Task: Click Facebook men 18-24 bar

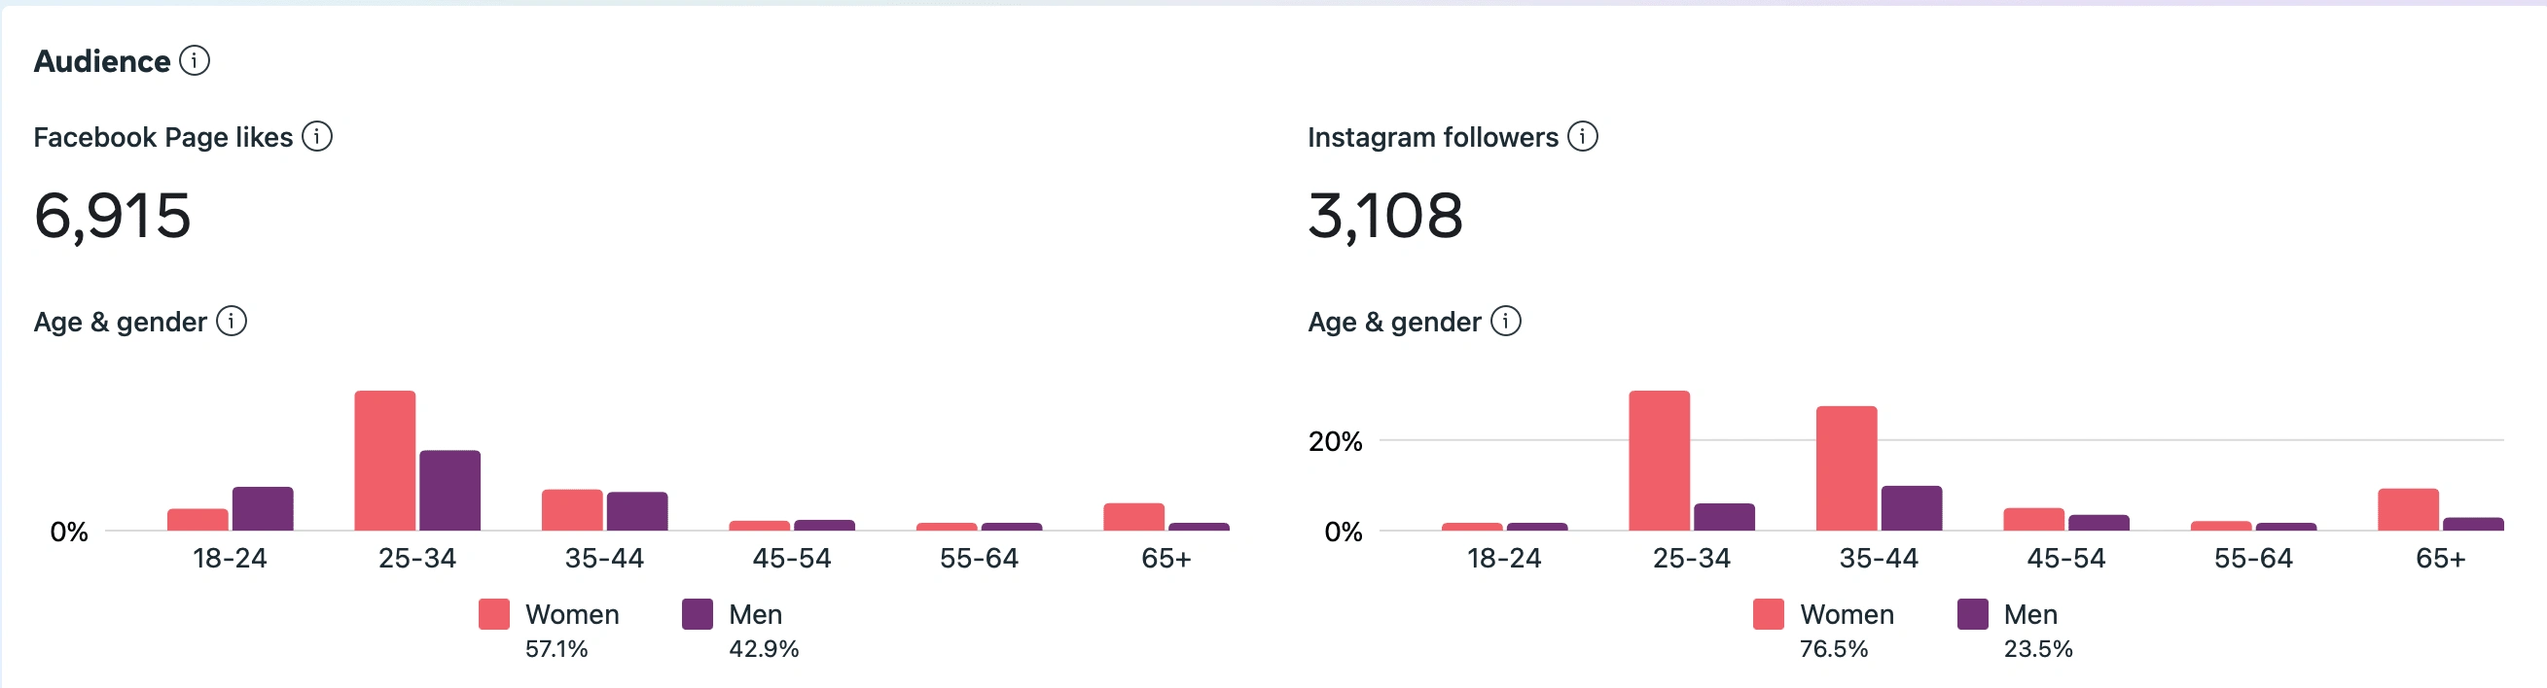Action: coord(262,508)
